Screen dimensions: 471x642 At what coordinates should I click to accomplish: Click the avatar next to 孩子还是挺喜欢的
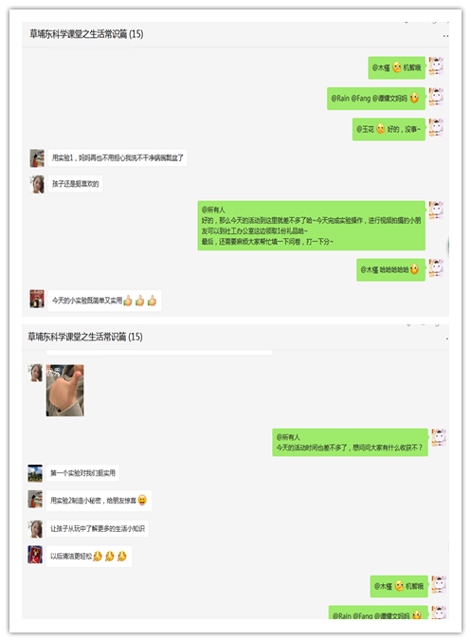(37, 184)
